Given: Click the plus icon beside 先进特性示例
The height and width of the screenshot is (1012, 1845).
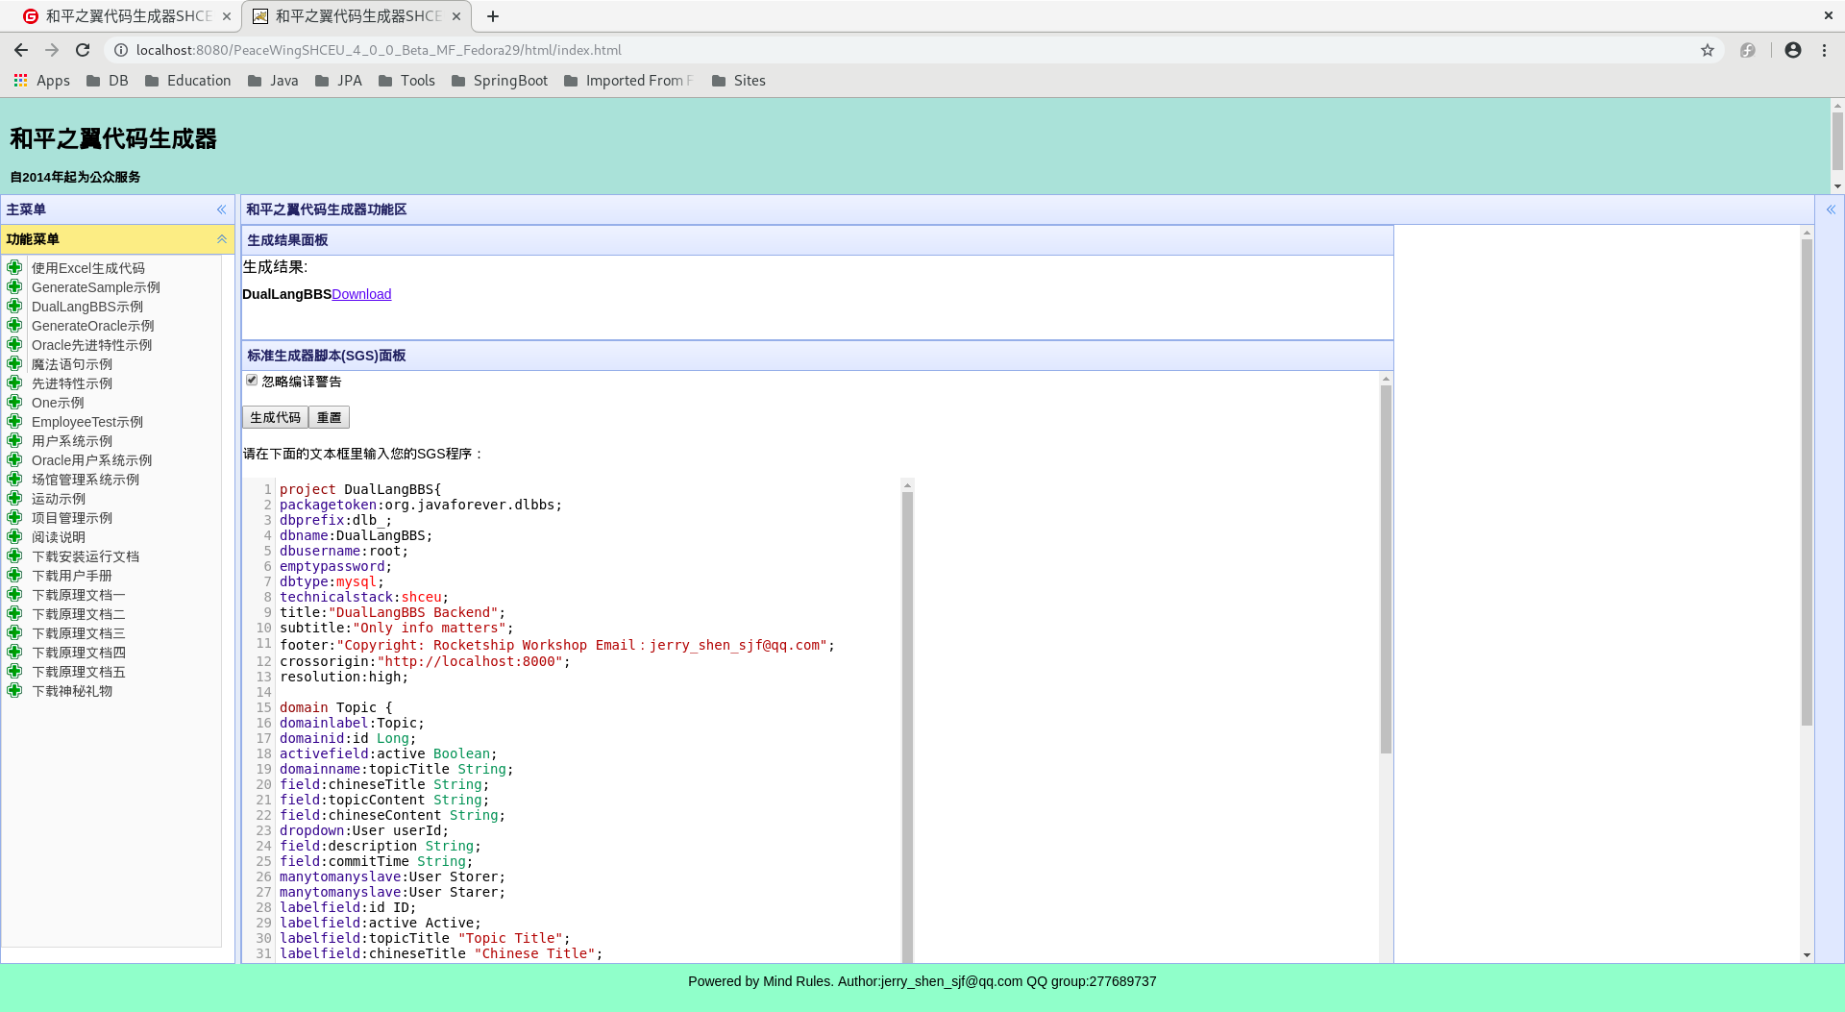Looking at the screenshot, I should (14, 383).
